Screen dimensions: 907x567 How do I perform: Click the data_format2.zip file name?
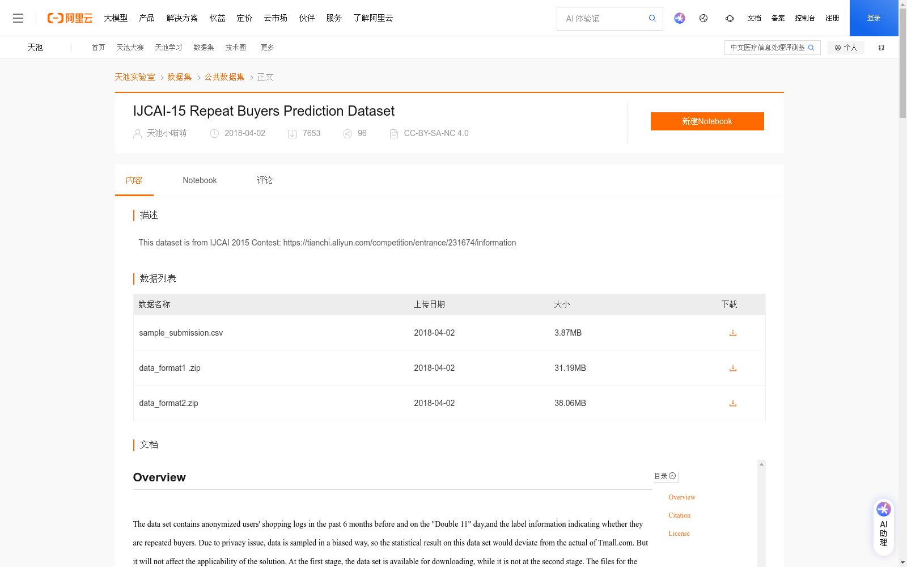(168, 403)
